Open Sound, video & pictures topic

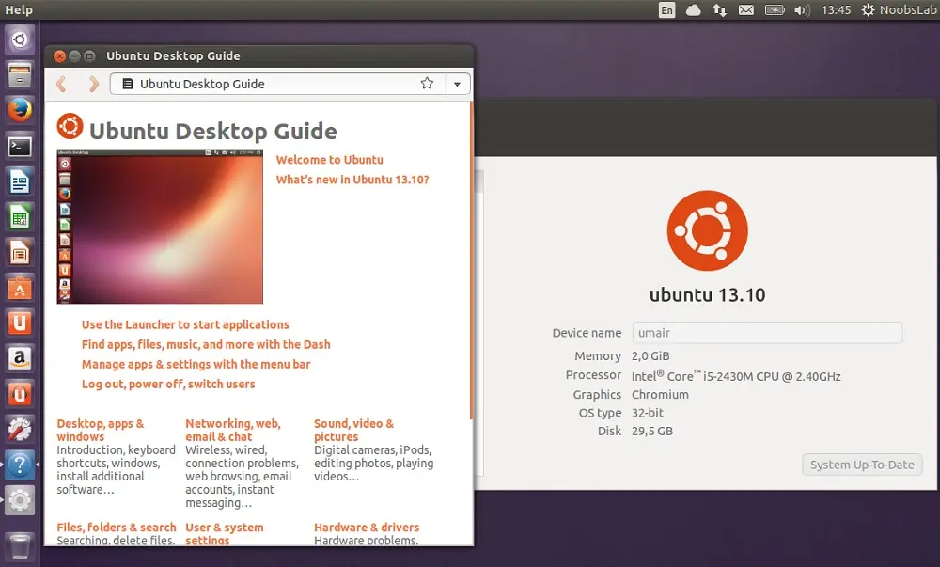pos(353,431)
